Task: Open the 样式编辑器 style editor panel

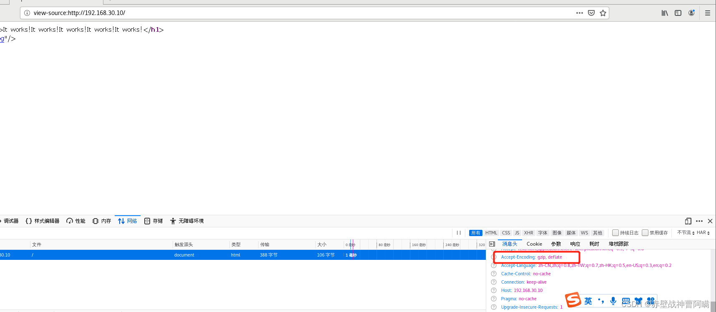Action: coord(43,221)
